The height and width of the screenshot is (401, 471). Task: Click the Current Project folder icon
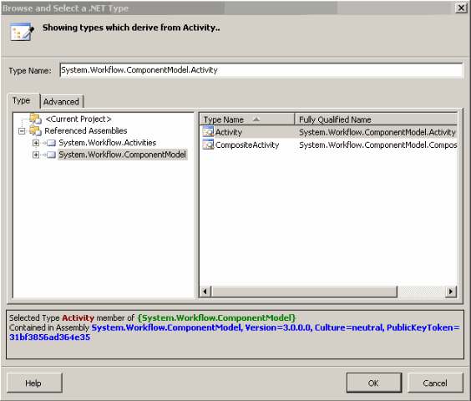pos(35,119)
